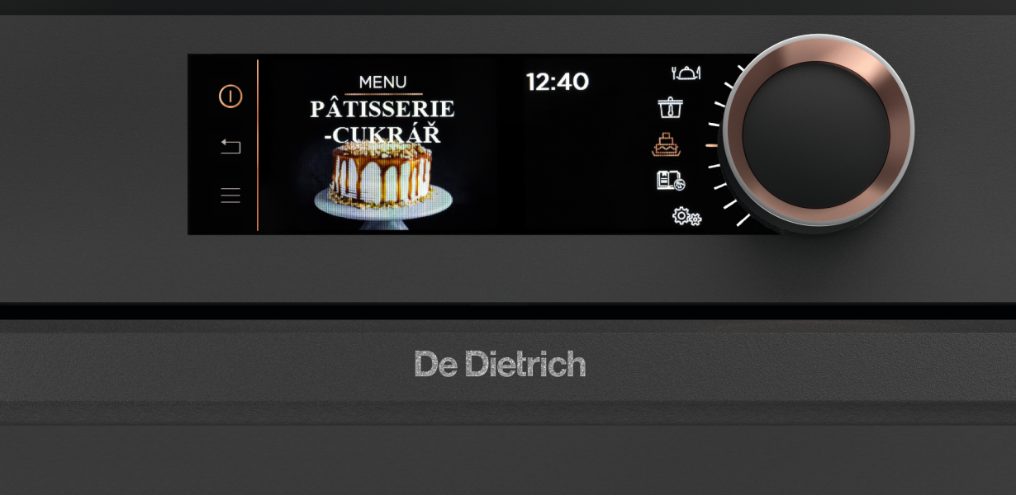Open the recipe book with globe icon
Screen dimensions: 1016x495
(x=671, y=180)
